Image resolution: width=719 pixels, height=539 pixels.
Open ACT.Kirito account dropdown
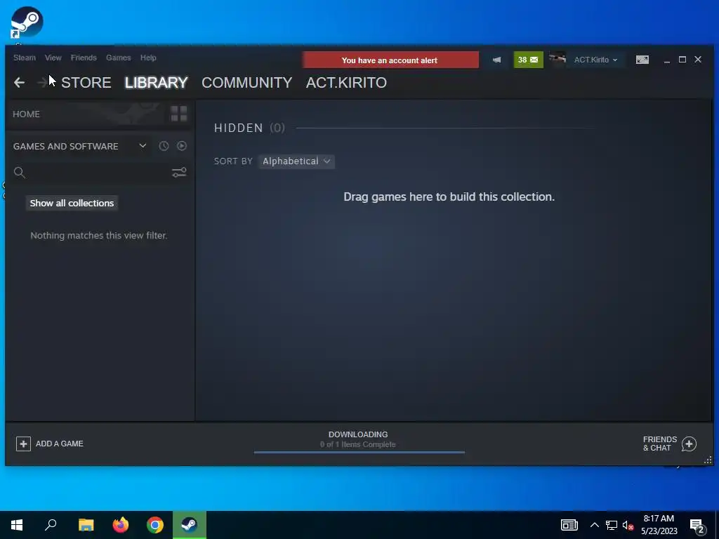point(595,60)
